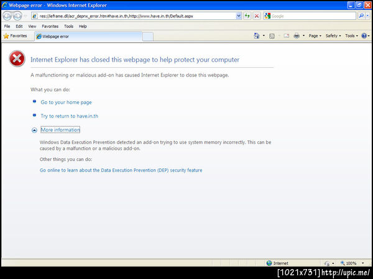The height and width of the screenshot is (279, 373).
Task: Click the RSS feeds icon
Action: click(x=272, y=36)
